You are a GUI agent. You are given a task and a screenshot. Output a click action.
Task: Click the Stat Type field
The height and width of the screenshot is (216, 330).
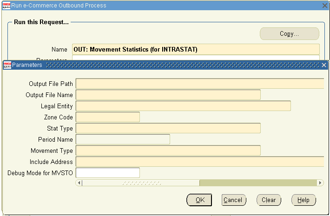pyautogui.click(x=168, y=128)
